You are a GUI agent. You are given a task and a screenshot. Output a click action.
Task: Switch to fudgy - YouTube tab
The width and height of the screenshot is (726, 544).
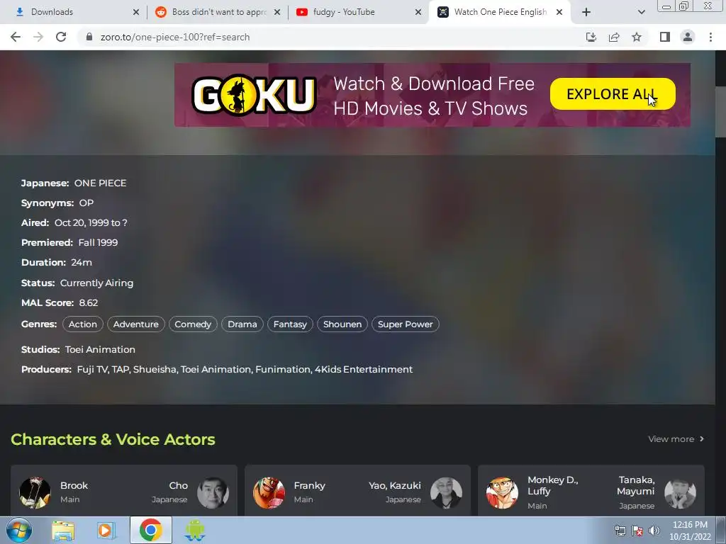tap(357, 12)
